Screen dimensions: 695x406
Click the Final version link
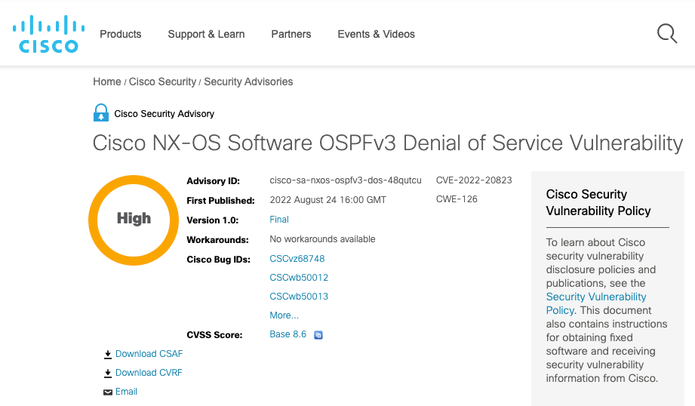click(x=279, y=220)
